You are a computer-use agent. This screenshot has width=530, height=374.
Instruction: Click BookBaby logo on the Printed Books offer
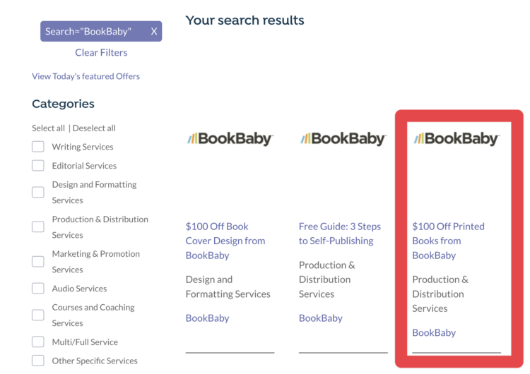[457, 139]
